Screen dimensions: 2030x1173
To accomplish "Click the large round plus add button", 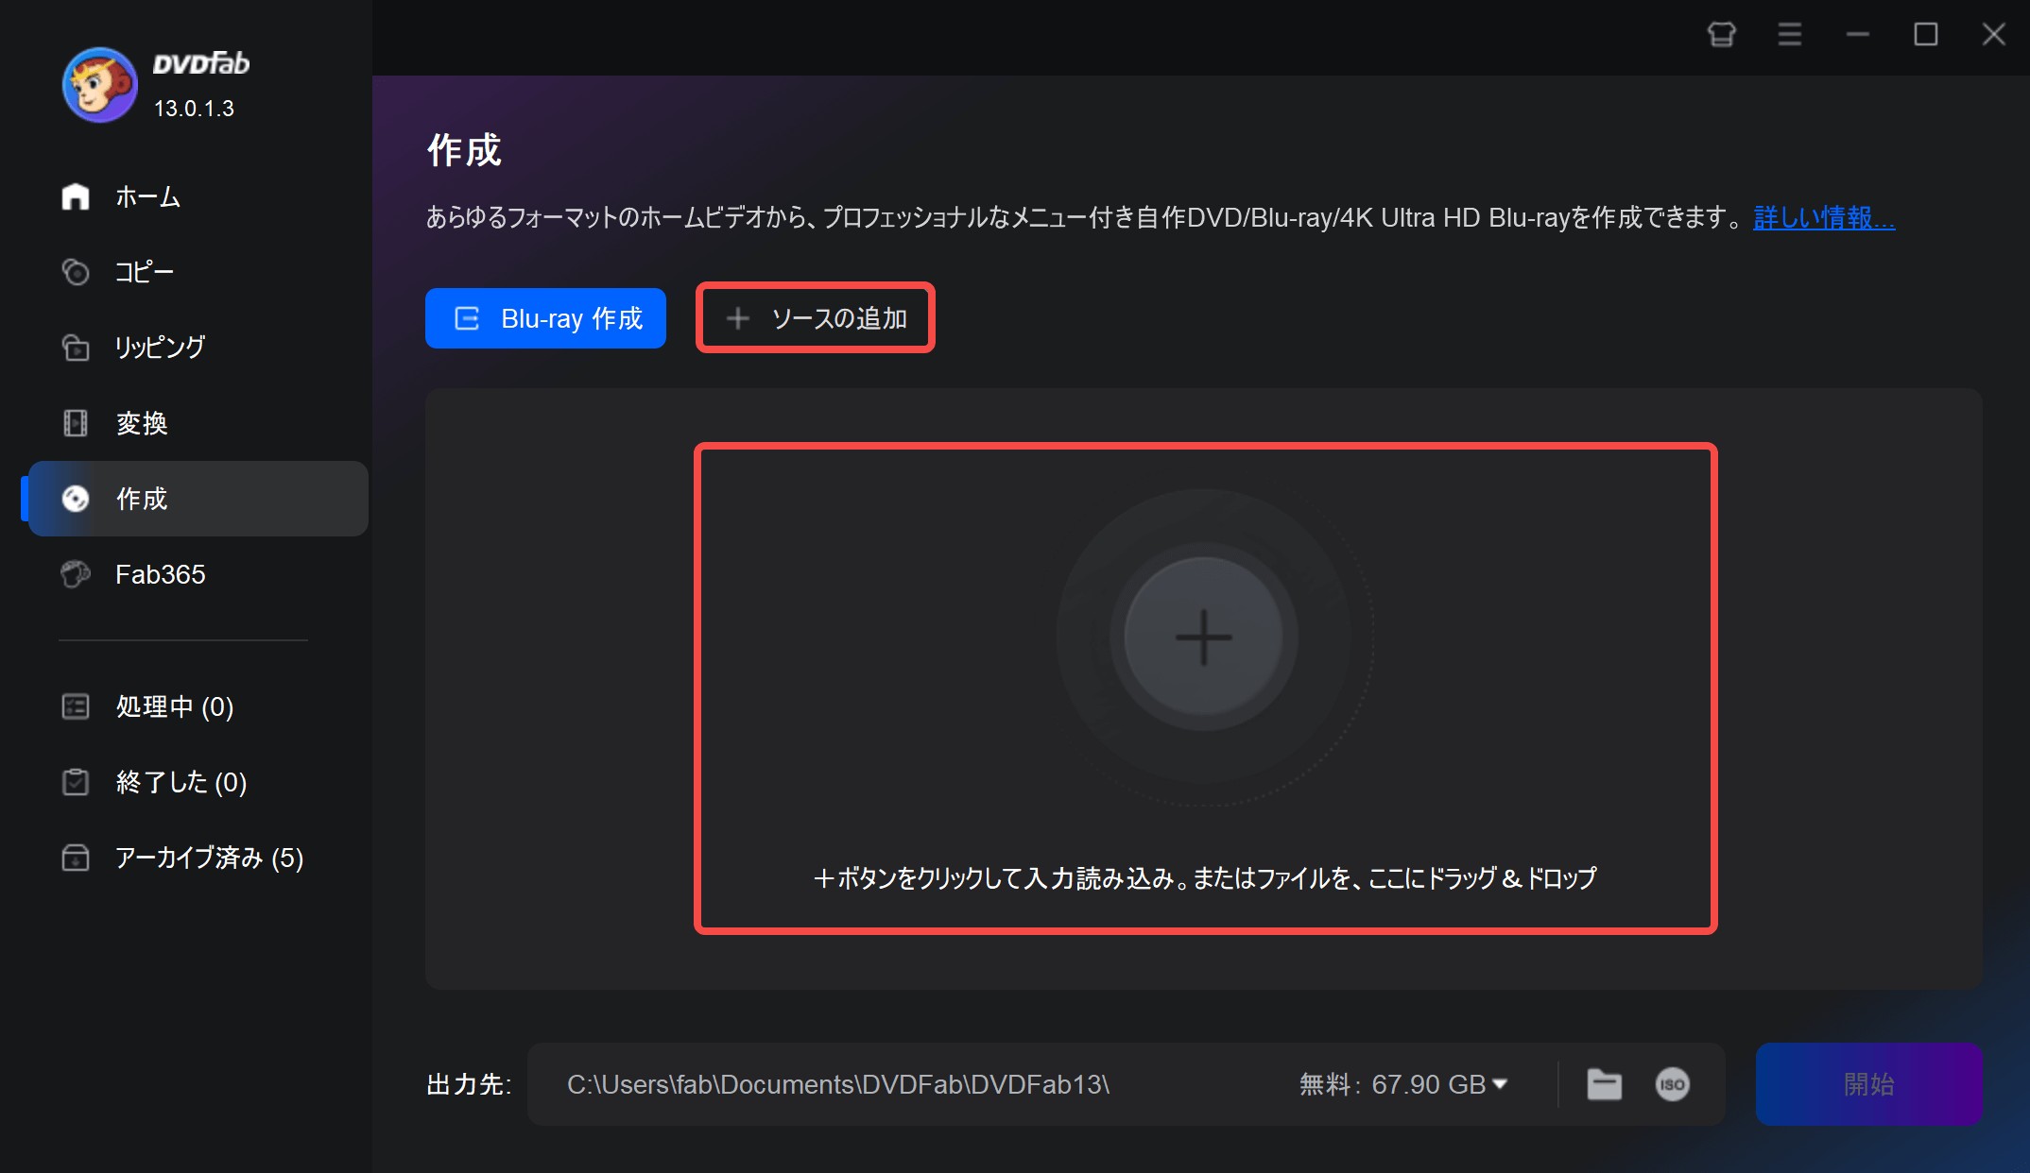I will (1203, 637).
